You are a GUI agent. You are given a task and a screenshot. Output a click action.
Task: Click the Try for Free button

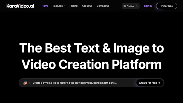(166, 6)
